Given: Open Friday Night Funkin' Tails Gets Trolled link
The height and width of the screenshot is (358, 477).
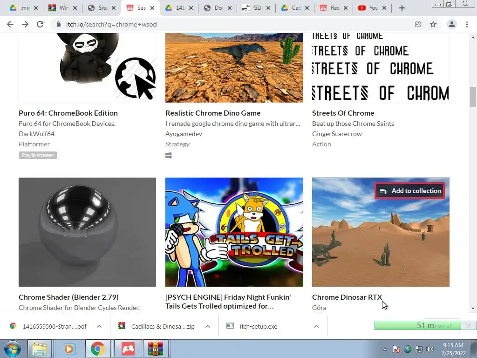Looking at the screenshot, I should tap(228, 302).
